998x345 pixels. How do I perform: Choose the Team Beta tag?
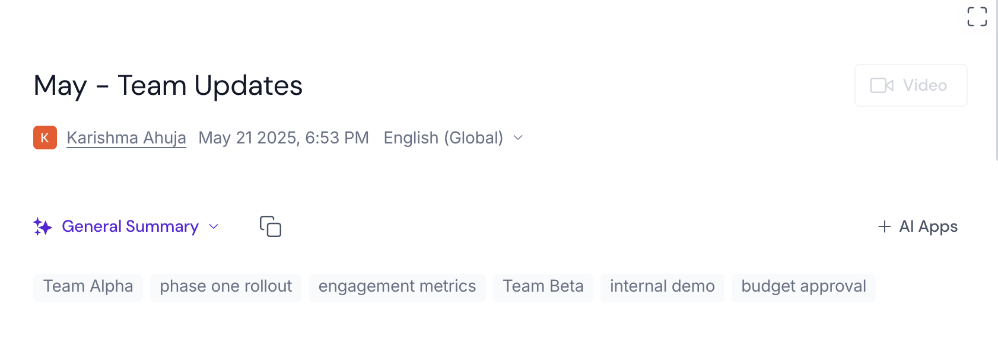(x=543, y=286)
